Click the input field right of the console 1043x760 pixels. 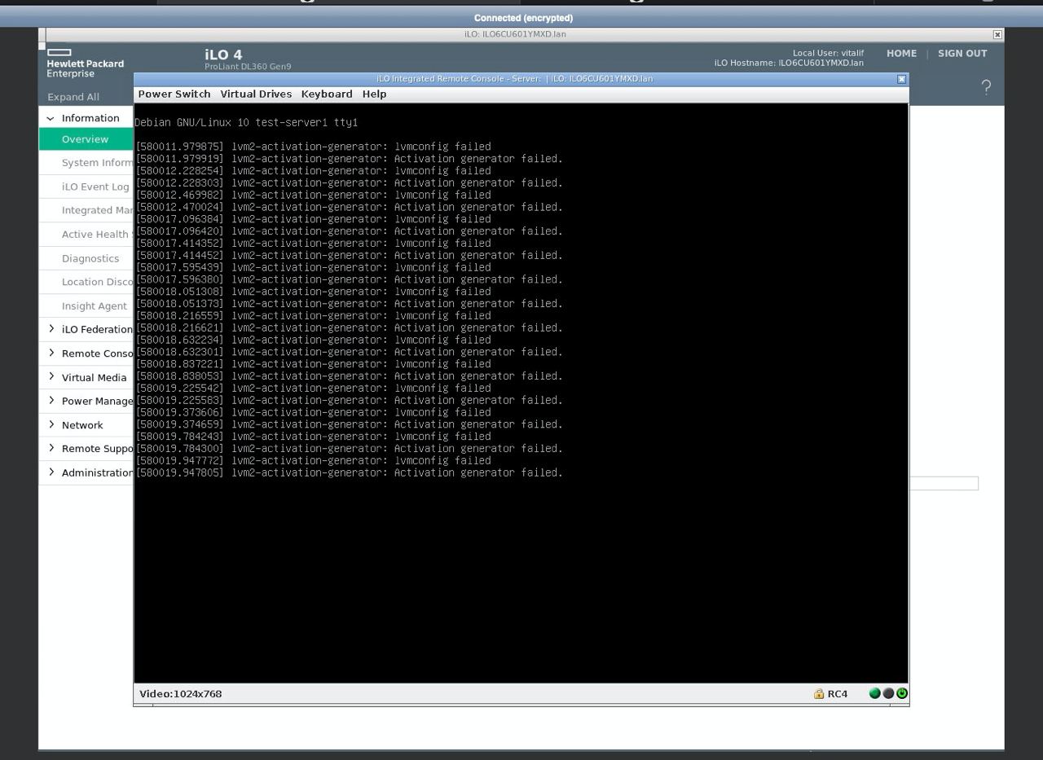(944, 483)
